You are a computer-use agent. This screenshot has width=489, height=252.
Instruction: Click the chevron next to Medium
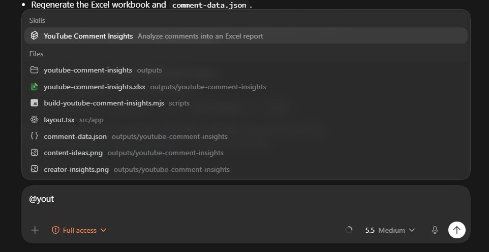point(412,230)
